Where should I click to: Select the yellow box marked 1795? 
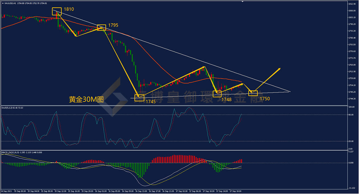pyautogui.click(x=102, y=28)
